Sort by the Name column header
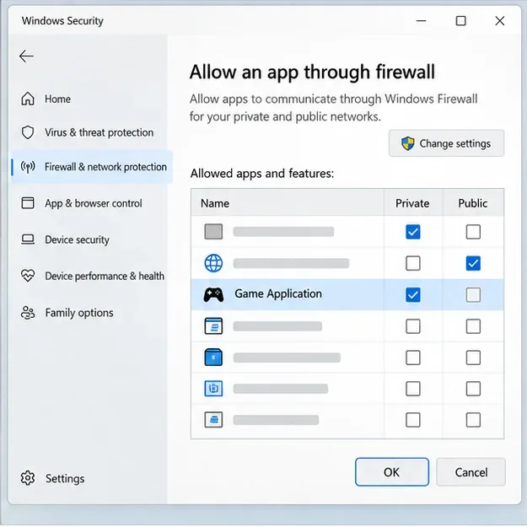Viewport: 527px width, 527px height. click(288, 202)
